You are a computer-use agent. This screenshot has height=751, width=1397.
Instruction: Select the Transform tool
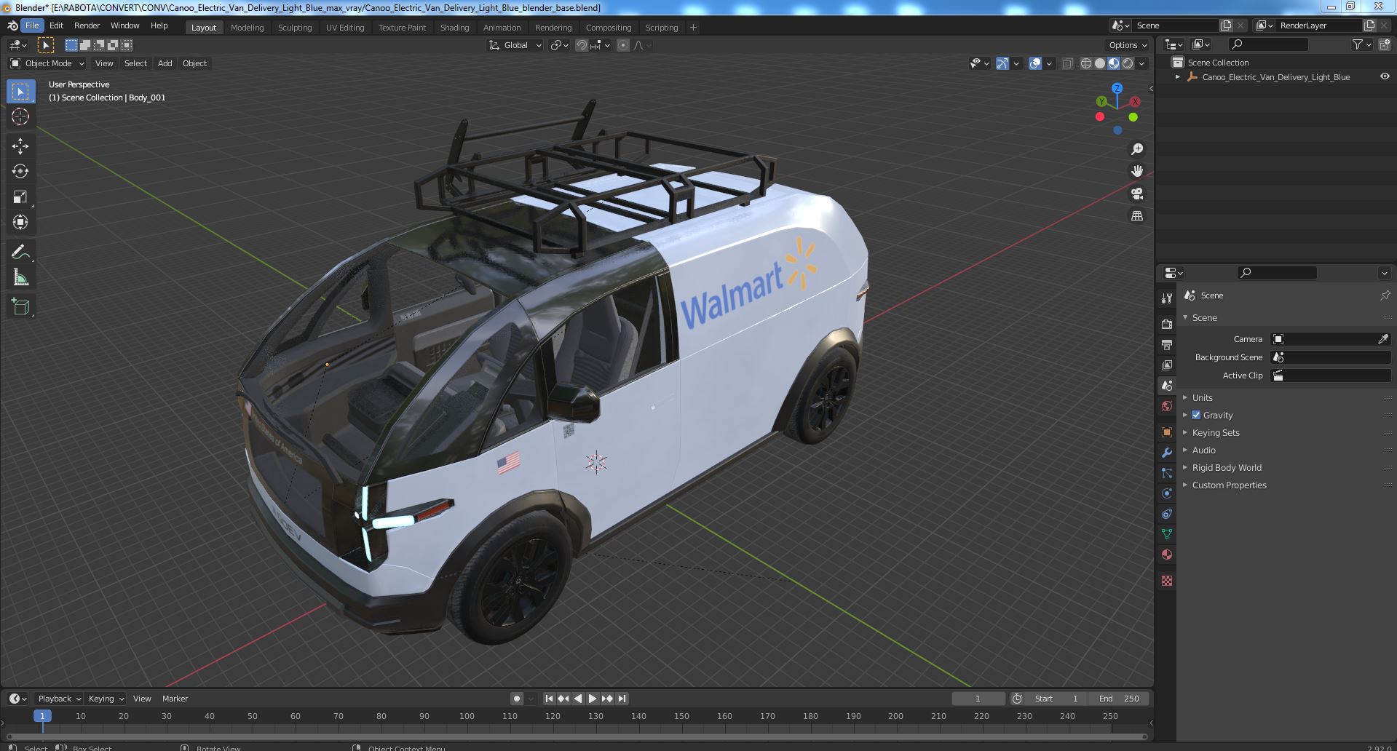point(20,222)
